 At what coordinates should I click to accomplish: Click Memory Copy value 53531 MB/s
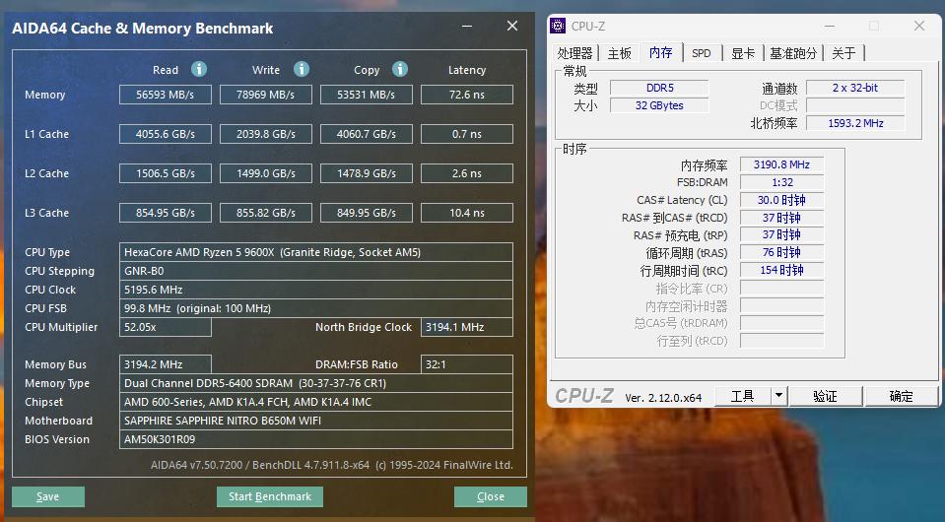point(367,95)
